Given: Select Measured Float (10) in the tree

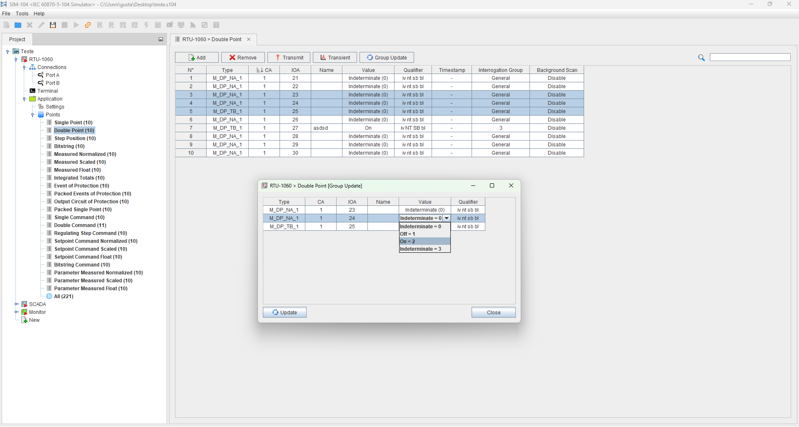Looking at the screenshot, I should click(x=77, y=170).
